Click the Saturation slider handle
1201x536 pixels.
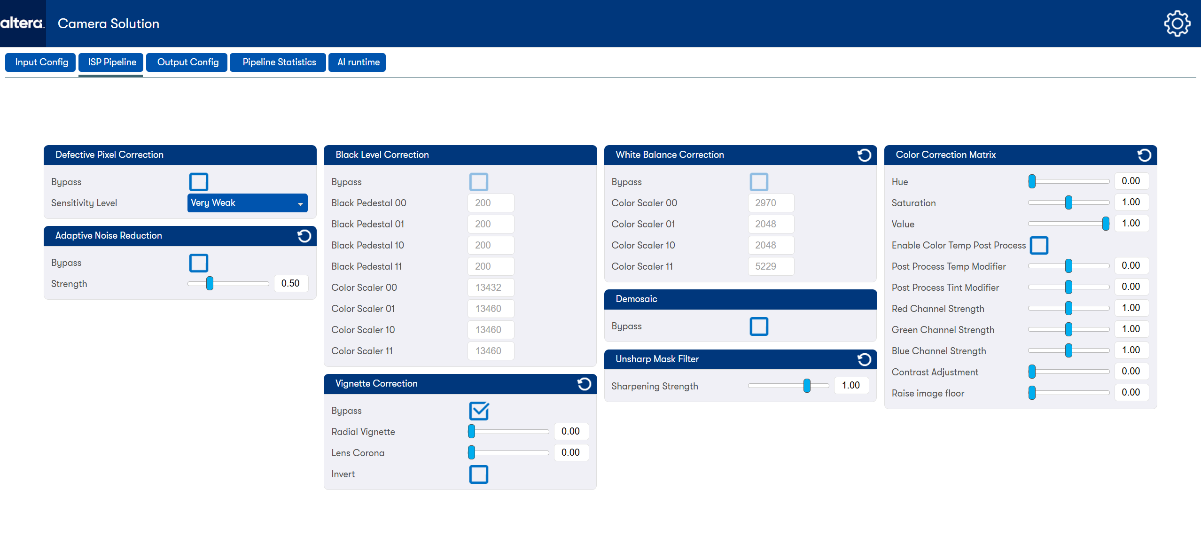[x=1068, y=202]
